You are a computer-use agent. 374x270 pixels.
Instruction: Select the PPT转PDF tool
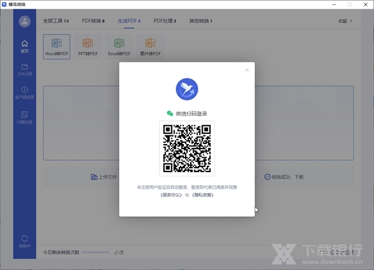[x=88, y=46]
